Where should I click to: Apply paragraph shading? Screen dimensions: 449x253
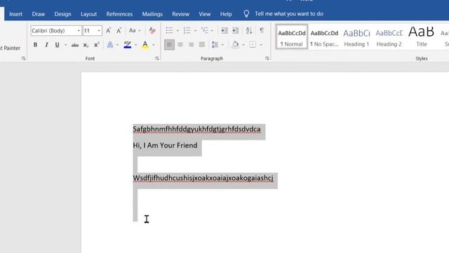coord(236,45)
